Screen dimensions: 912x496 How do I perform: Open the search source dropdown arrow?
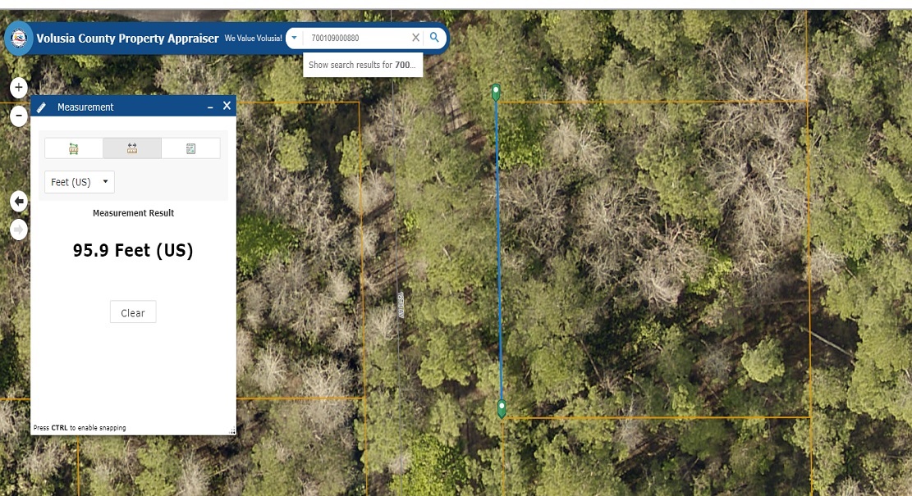pyautogui.click(x=295, y=38)
